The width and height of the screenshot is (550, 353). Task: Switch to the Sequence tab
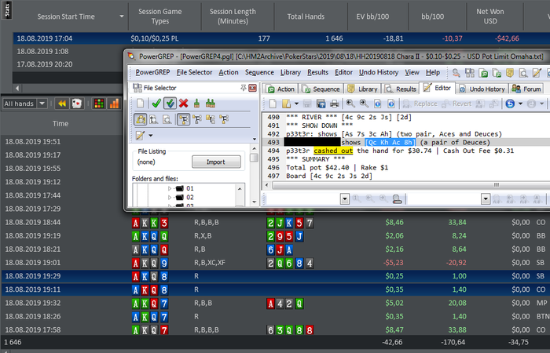[321, 89]
